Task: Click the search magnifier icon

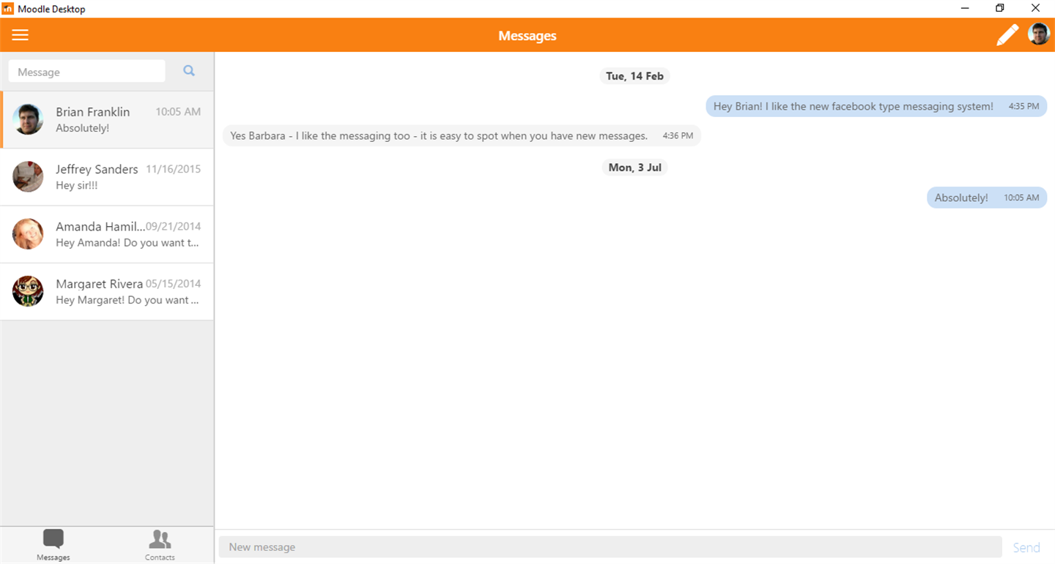Action: point(189,71)
